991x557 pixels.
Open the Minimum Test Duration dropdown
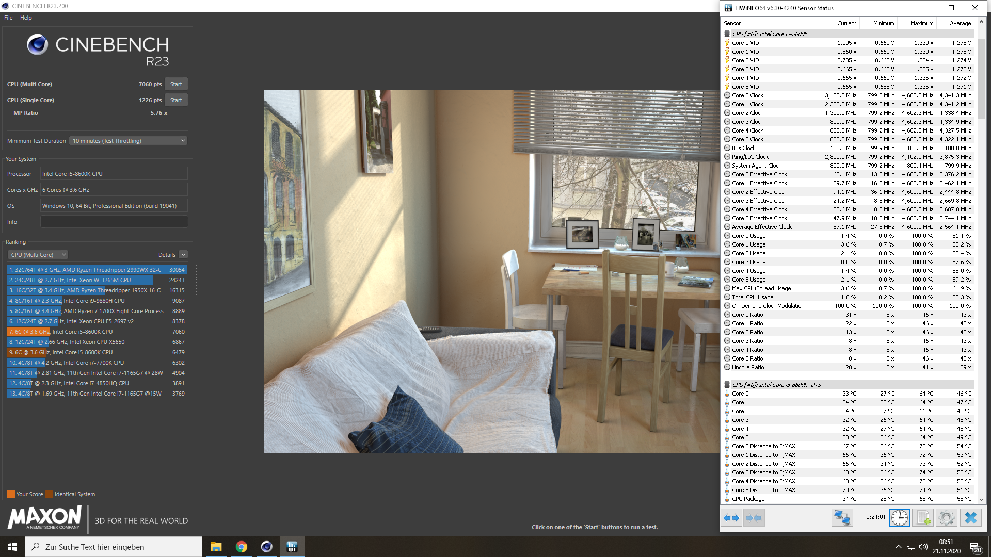pyautogui.click(x=128, y=141)
